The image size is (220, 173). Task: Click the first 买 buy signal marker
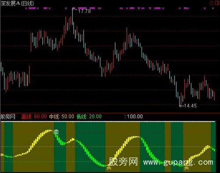tap(109, 167)
